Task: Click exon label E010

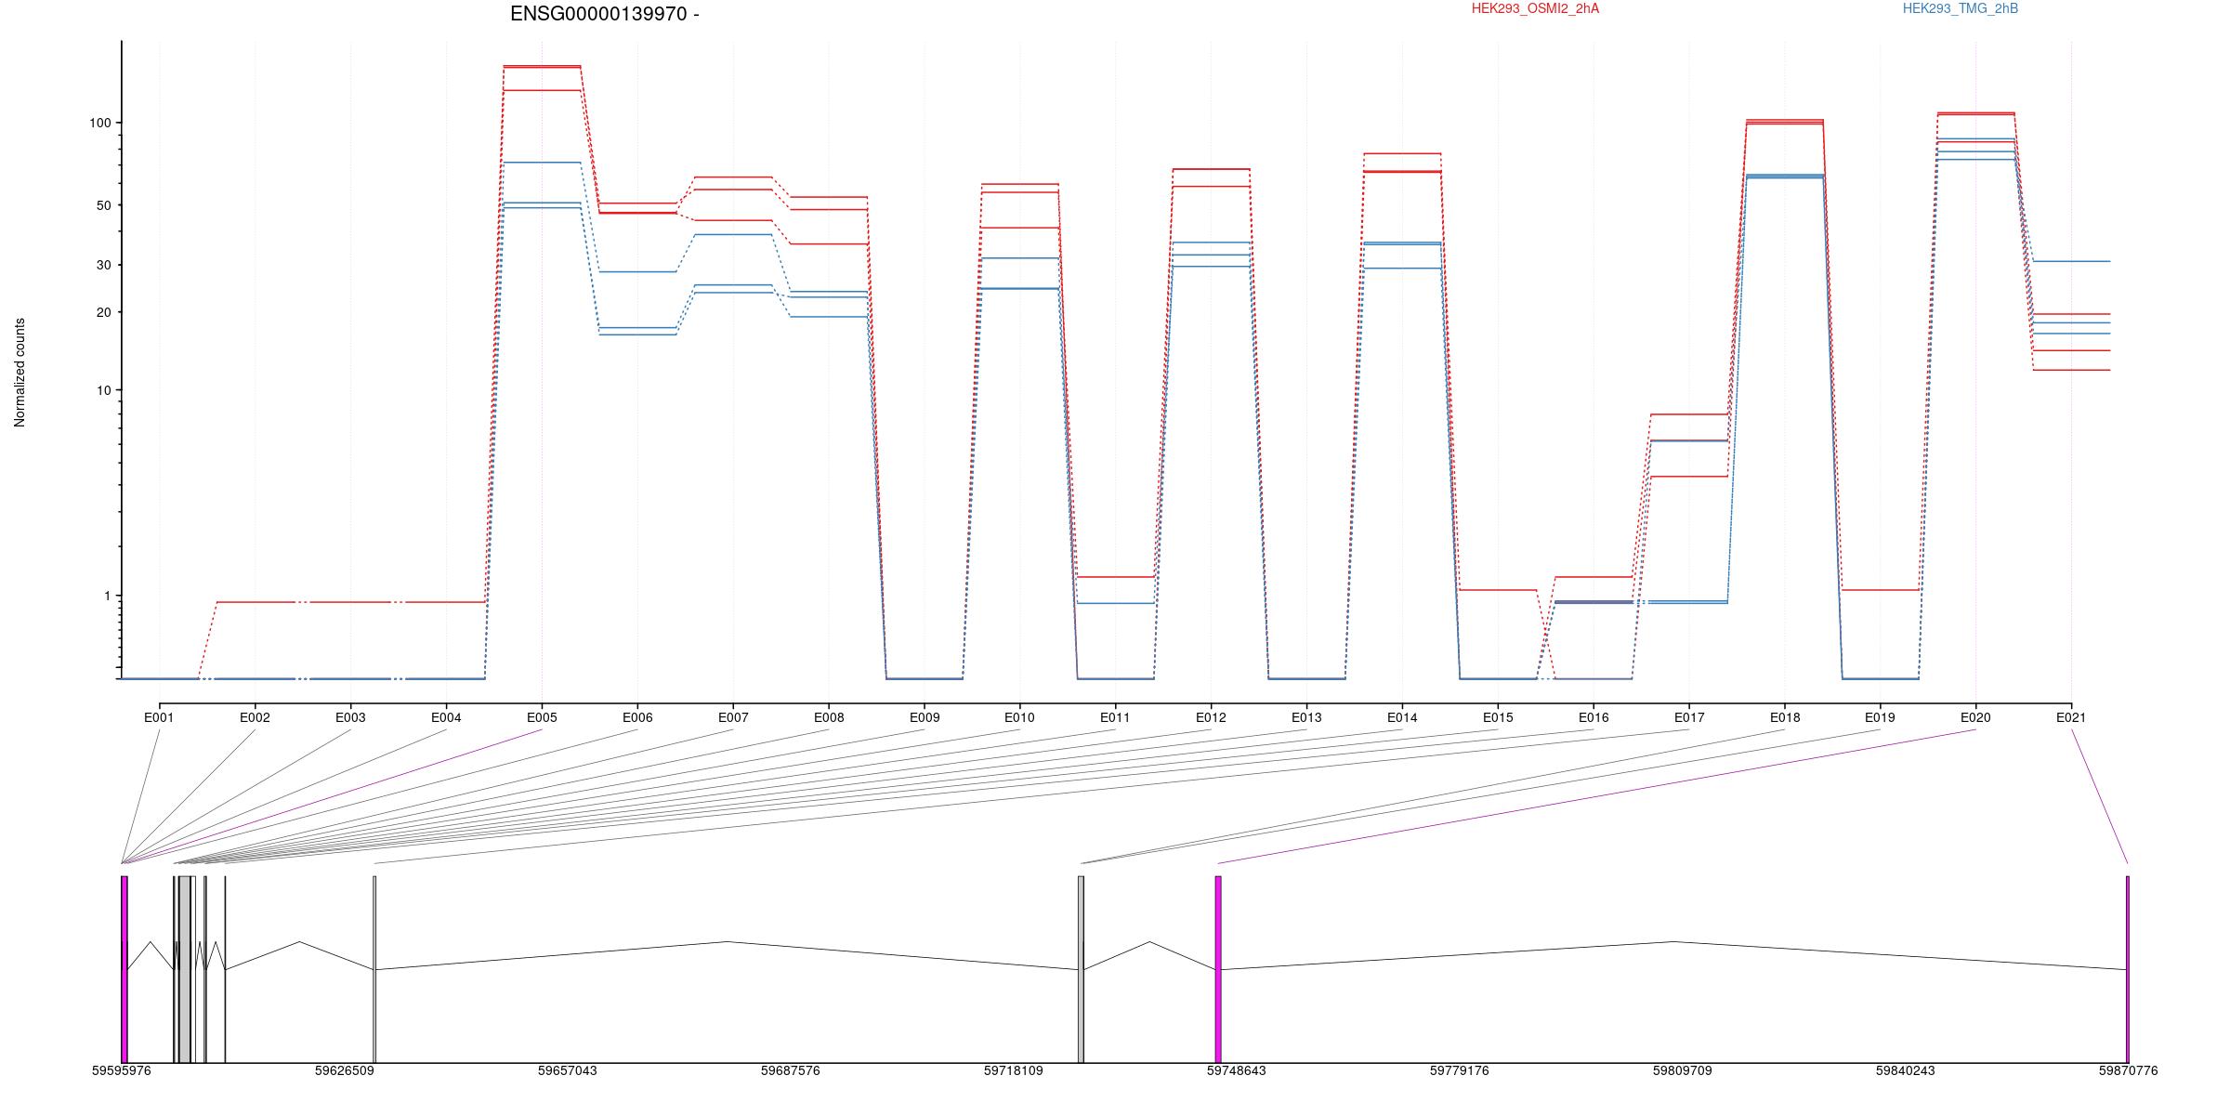Action: [1019, 717]
